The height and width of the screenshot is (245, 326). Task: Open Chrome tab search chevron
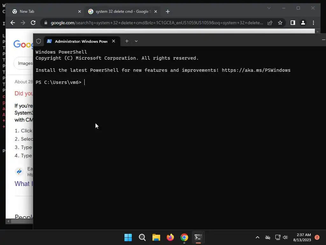click(x=269, y=8)
